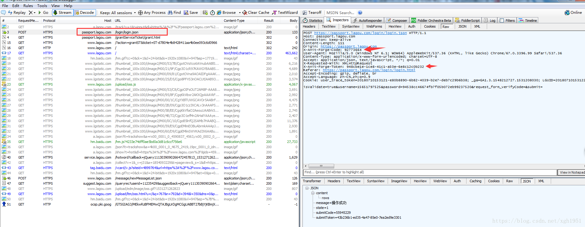Click the Online network status indicator
The image size is (585, 227).
click(x=573, y=13)
